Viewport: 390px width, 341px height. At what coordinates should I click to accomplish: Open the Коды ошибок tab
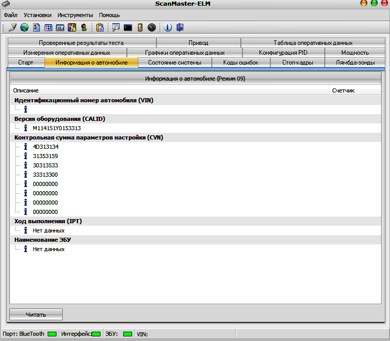pos(241,63)
